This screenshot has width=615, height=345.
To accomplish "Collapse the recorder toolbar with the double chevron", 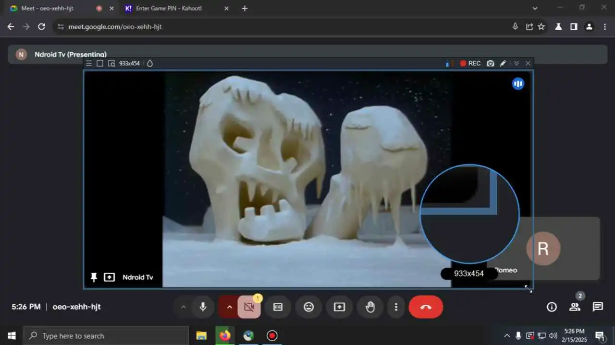I will (x=517, y=63).
